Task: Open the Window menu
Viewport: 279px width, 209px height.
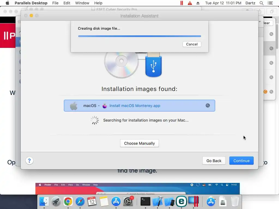Action: click(x=82, y=3)
